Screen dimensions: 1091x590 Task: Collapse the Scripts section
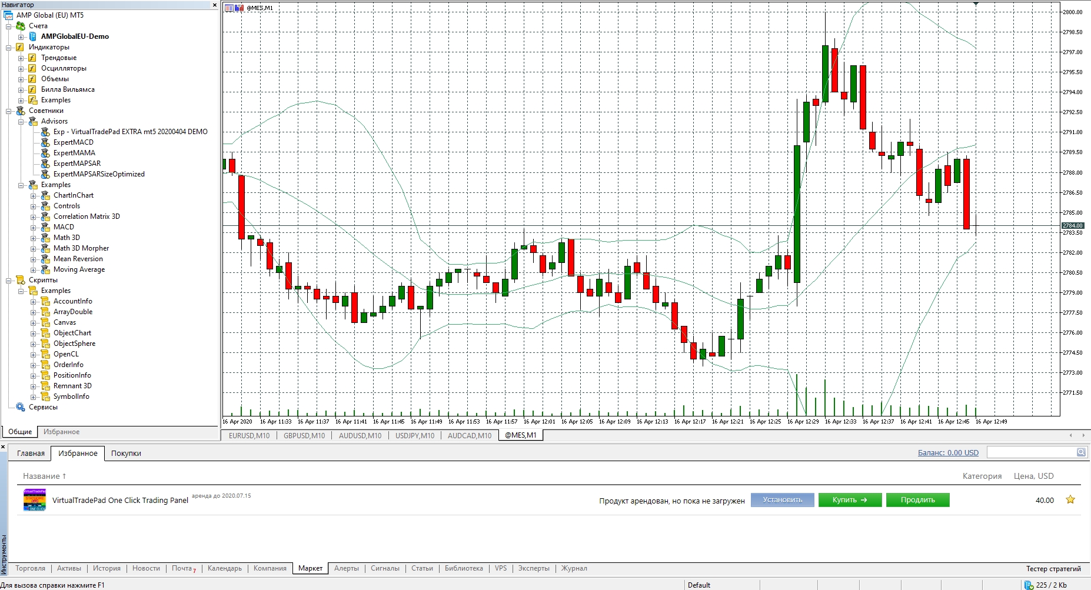pyautogui.click(x=9, y=281)
